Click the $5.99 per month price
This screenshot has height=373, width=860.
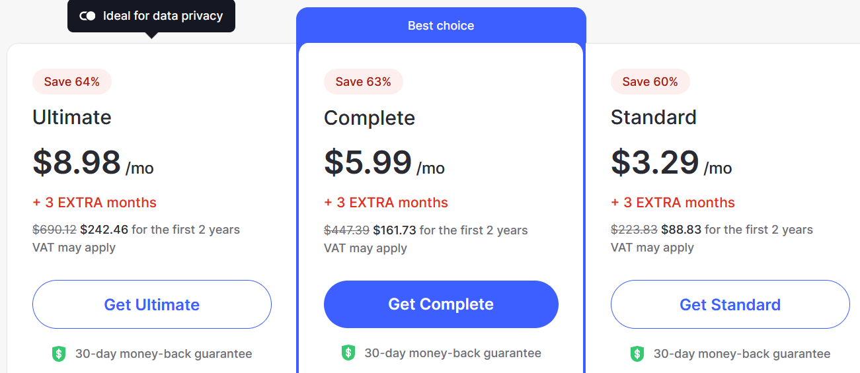click(x=384, y=163)
